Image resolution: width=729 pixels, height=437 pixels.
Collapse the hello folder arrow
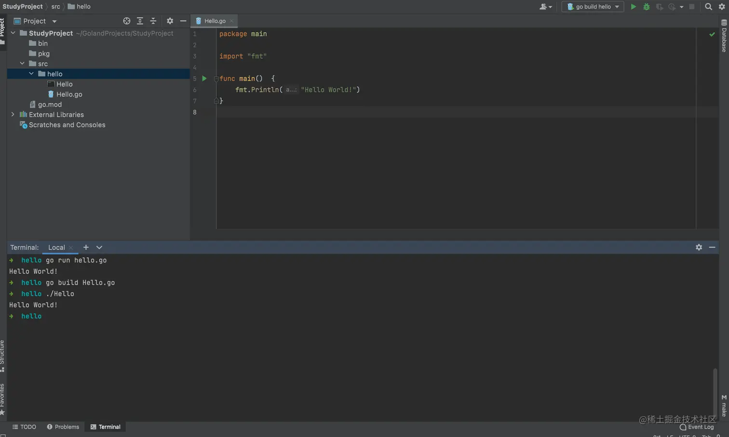point(31,74)
